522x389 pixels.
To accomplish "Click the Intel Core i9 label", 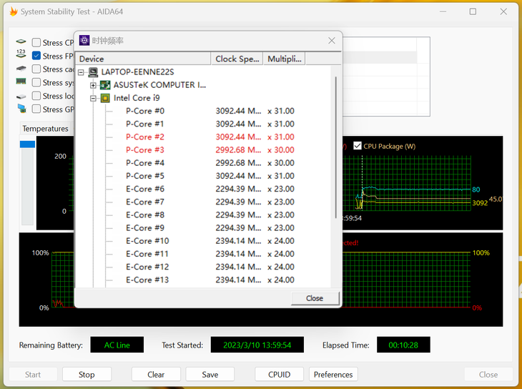I will point(137,98).
